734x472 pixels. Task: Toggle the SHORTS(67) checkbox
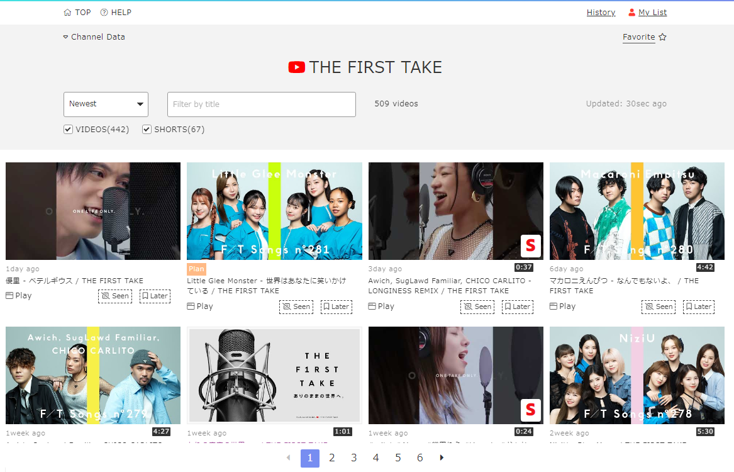click(x=147, y=129)
